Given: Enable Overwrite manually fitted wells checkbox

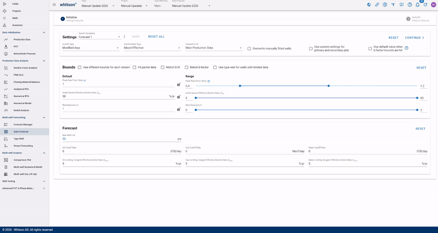Looking at the screenshot, I should [249, 49].
